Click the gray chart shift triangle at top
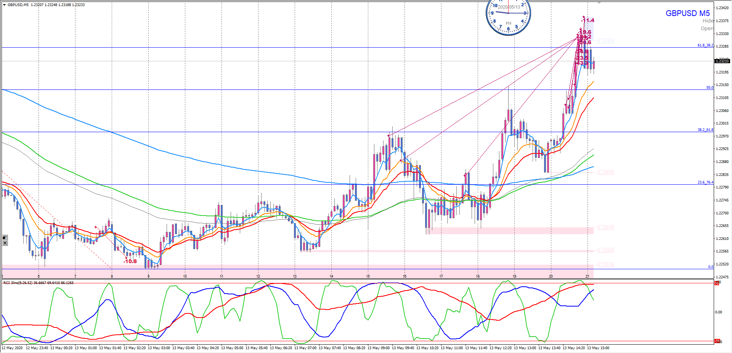The height and width of the screenshot is (353, 732). point(599,3)
